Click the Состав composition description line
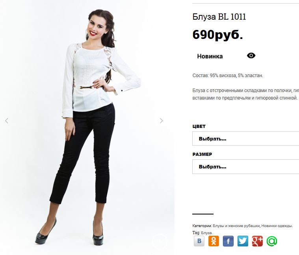Screen dimensions: 299x255 point(228,76)
